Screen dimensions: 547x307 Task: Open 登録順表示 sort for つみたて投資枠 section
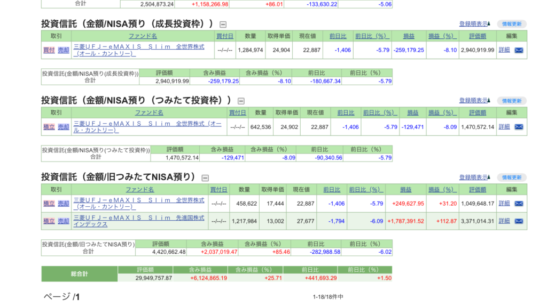(474, 101)
